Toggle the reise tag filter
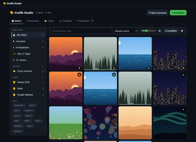 pyautogui.click(x=17, y=111)
